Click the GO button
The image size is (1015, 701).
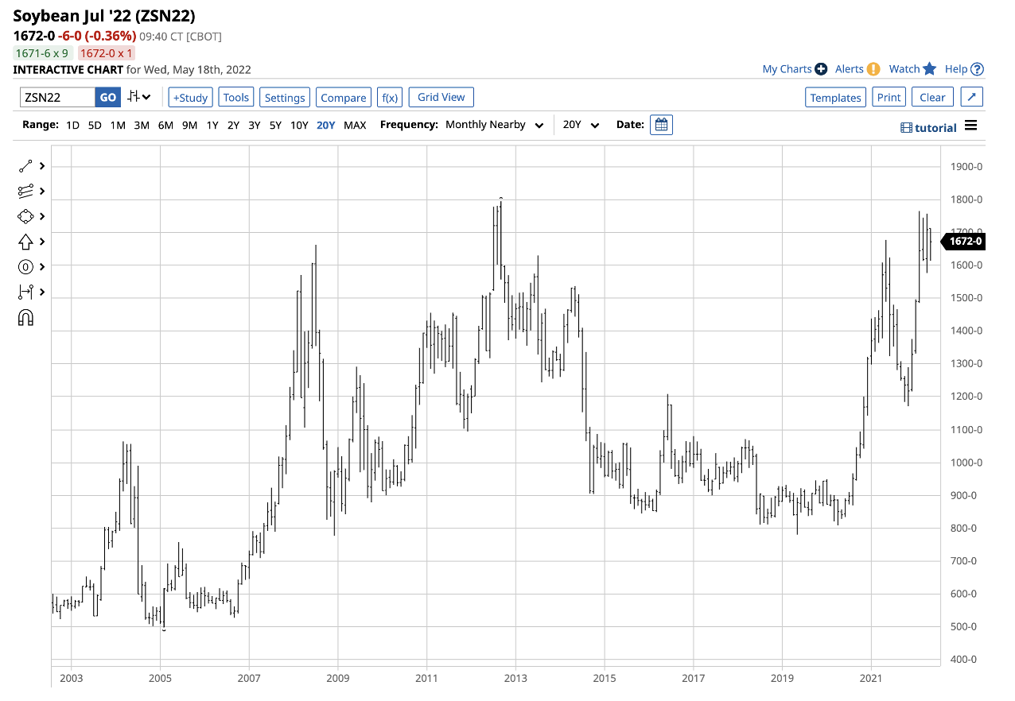[x=108, y=98]
